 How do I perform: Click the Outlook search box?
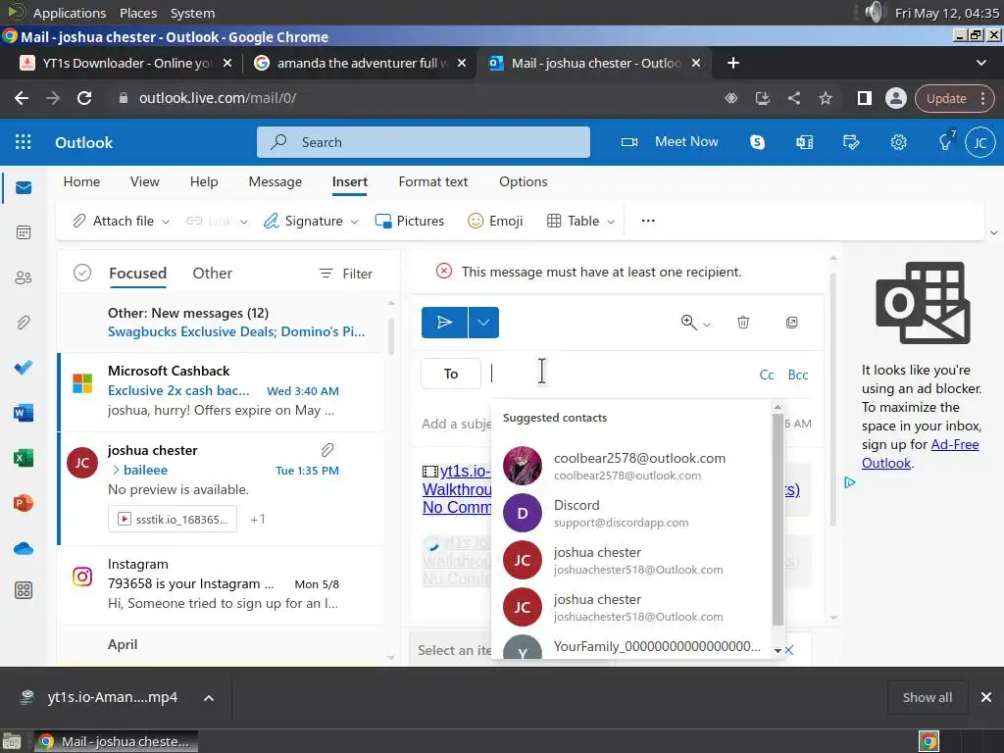pyautogui.click(x=424, y=142)
